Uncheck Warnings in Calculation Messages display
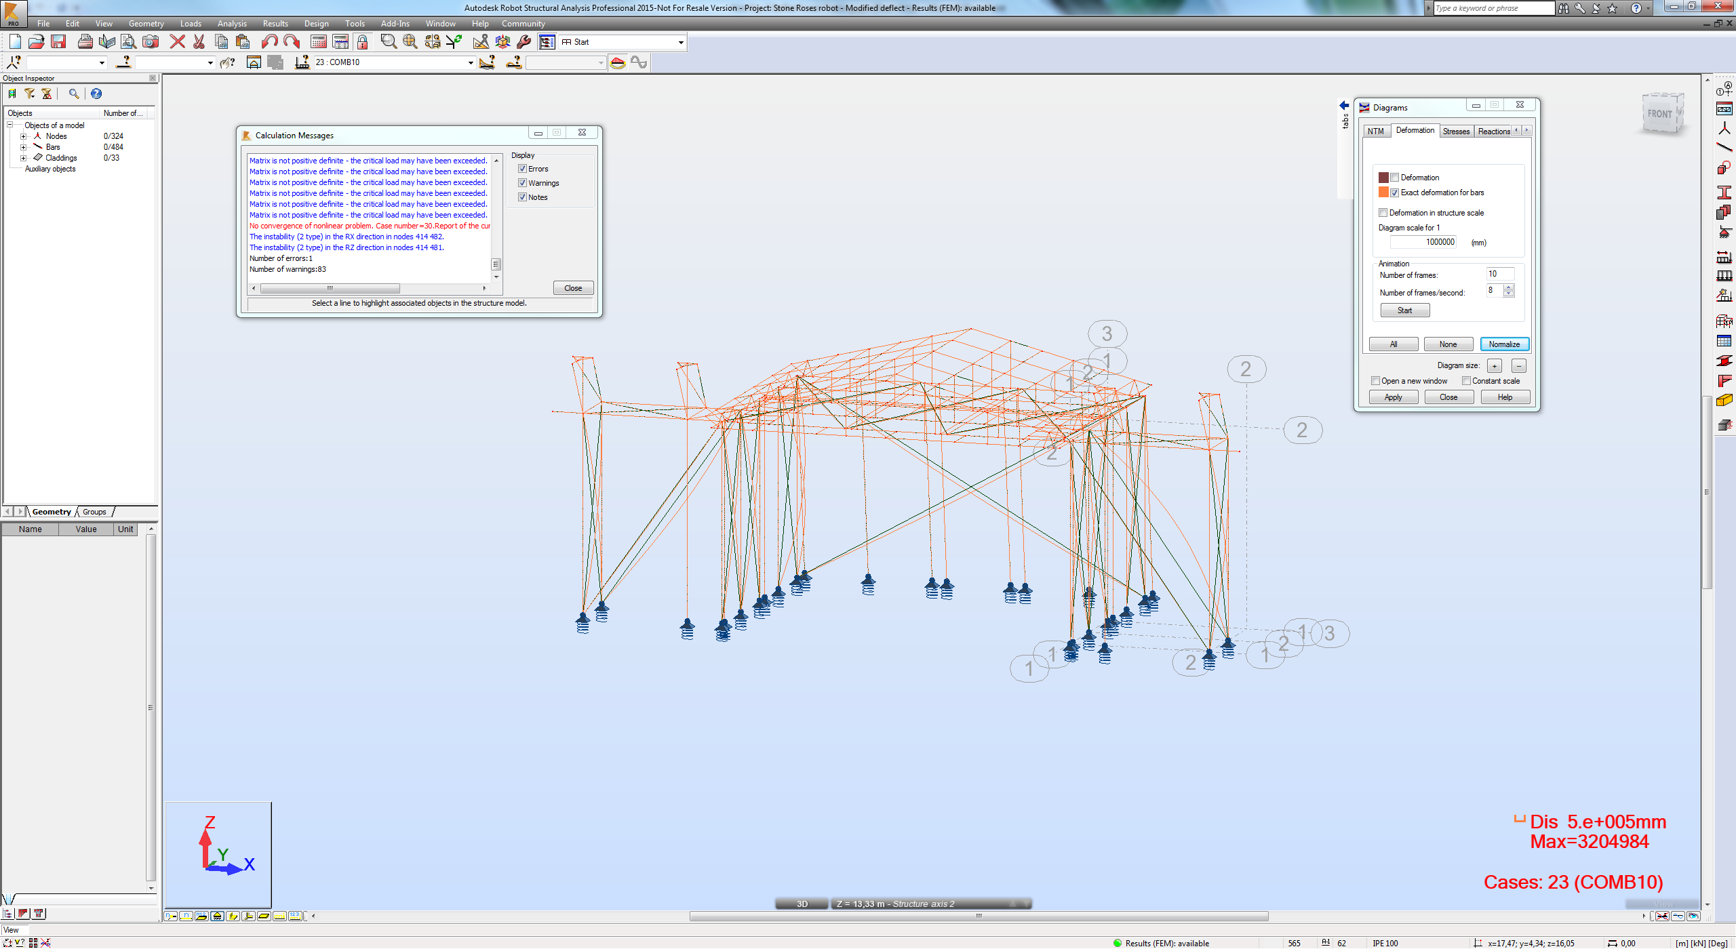The image size is (1736, 949). 522,182
